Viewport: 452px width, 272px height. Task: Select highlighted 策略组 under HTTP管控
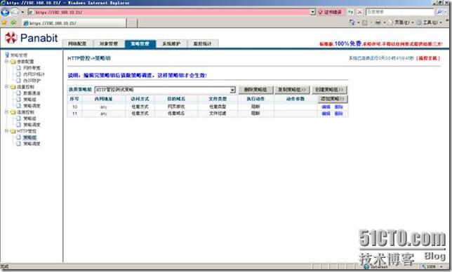click(29, 137)
